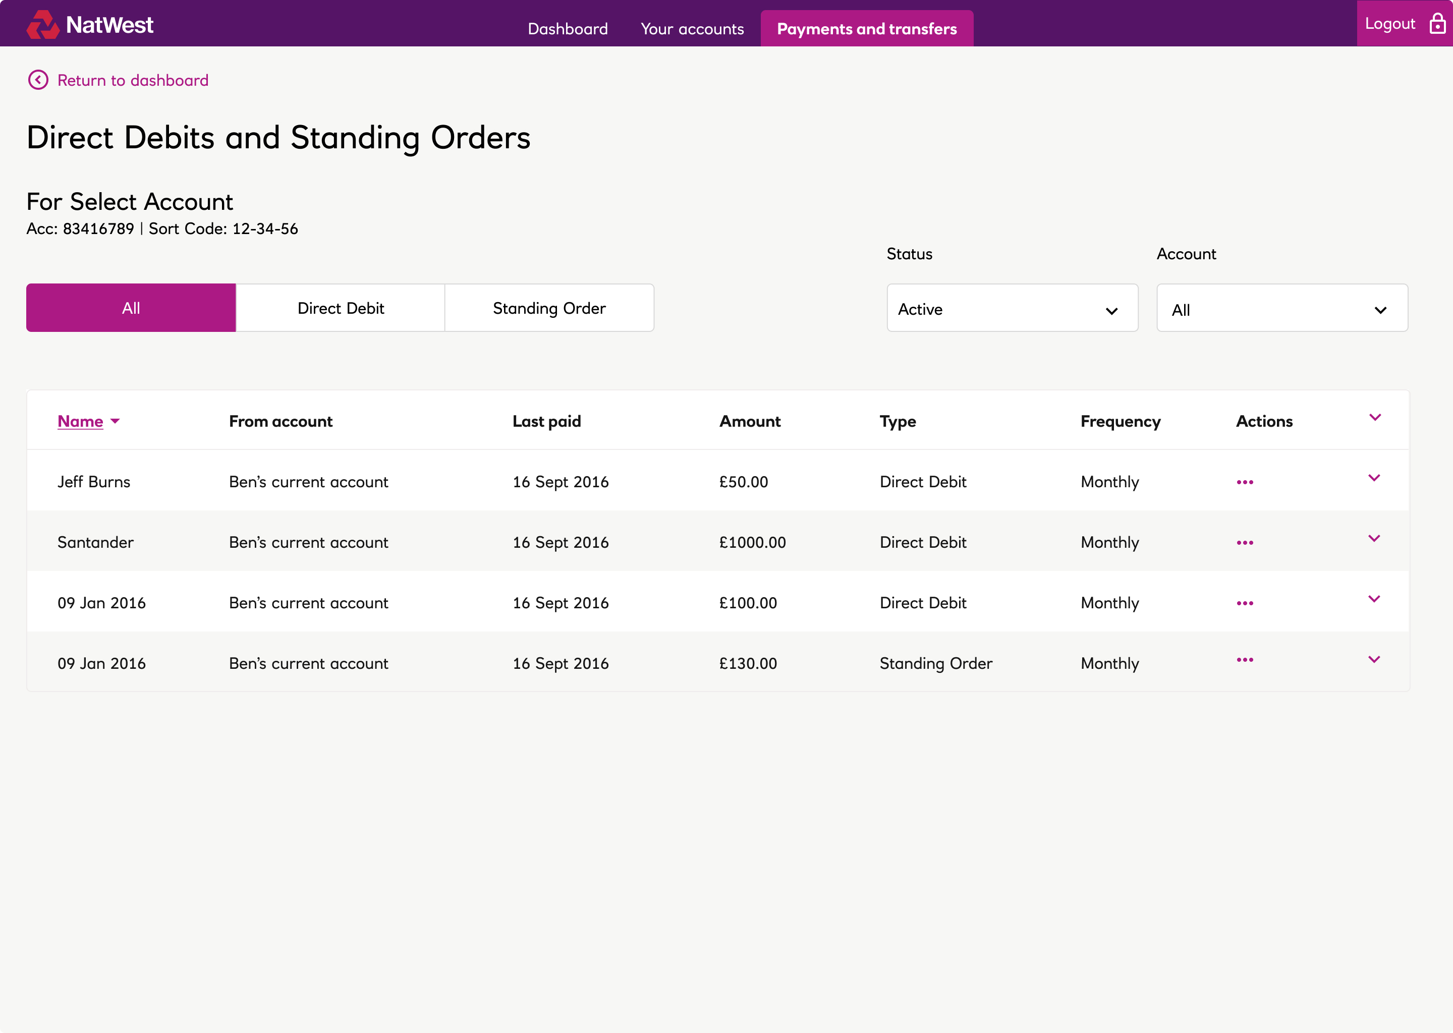Click the Actions column header
The width and height of the screenshot is (1453, 1033).
(x=1264, y=421)
